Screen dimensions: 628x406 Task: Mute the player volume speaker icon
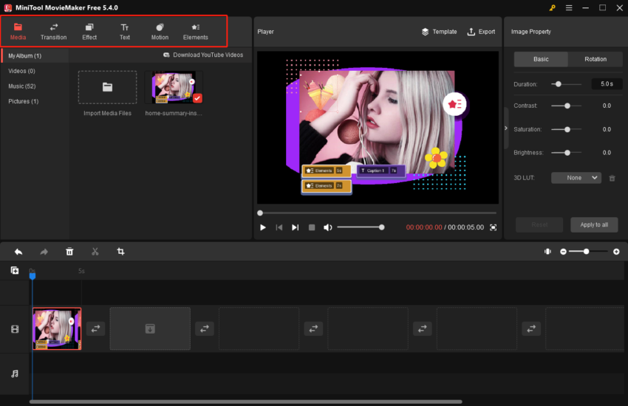tap(327, 227)
